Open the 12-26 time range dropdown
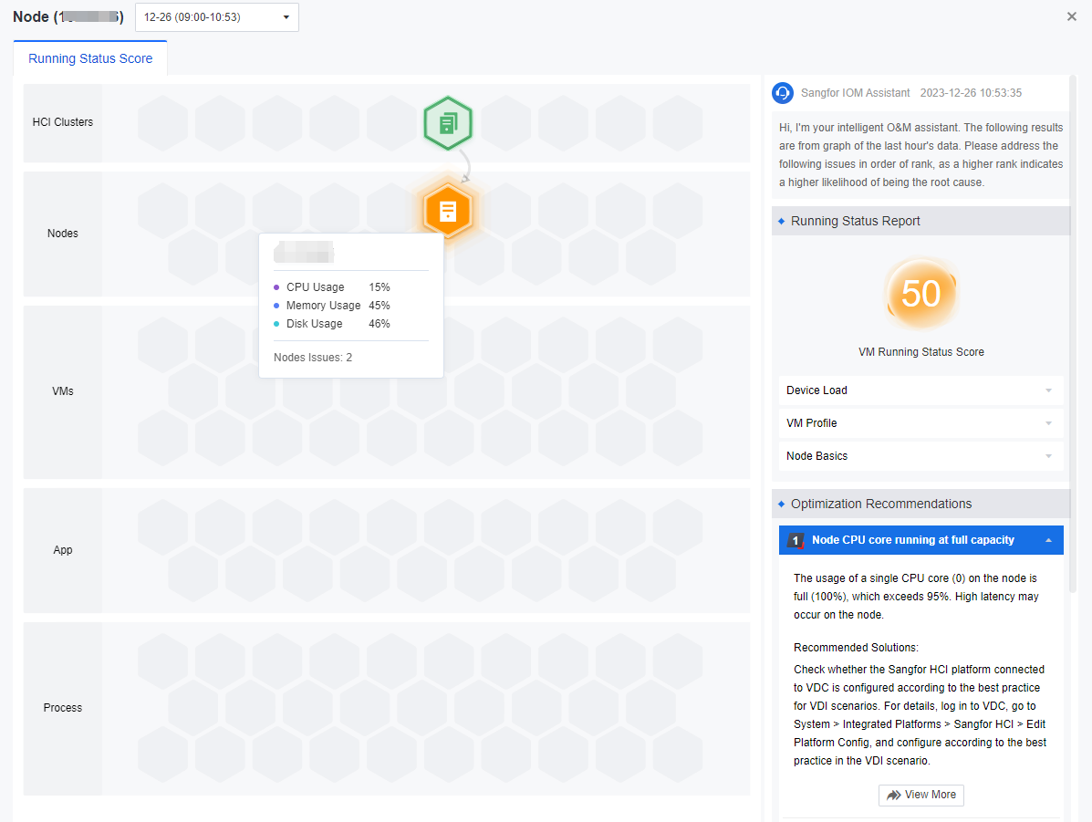The width and height of the screenshot is (1092, 822). pyautogui.click(x=217, y=17)
